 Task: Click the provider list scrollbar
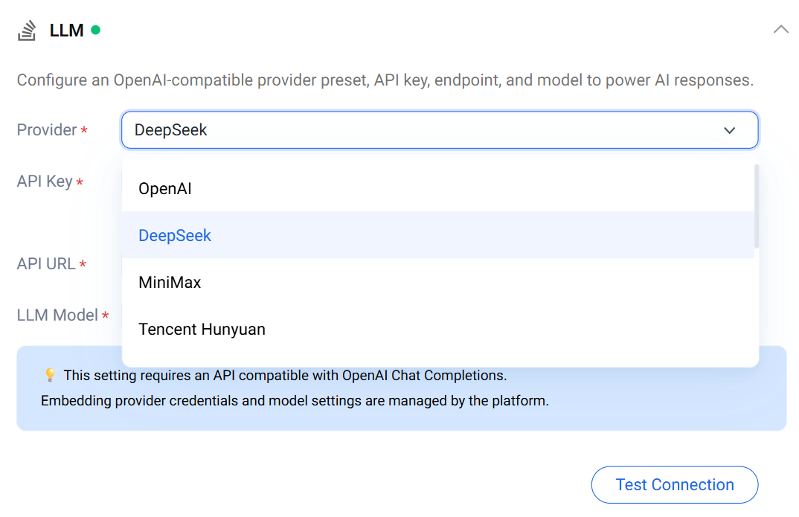coord(757,206)
